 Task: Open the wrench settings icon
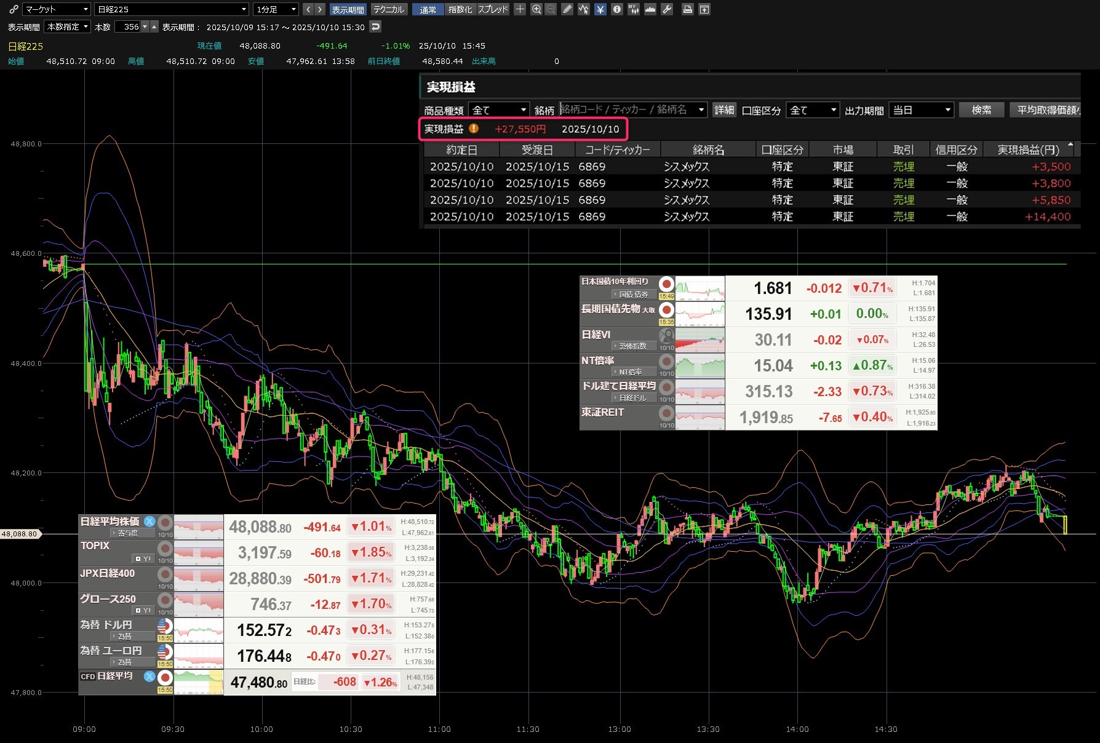(x=667, y=9)
